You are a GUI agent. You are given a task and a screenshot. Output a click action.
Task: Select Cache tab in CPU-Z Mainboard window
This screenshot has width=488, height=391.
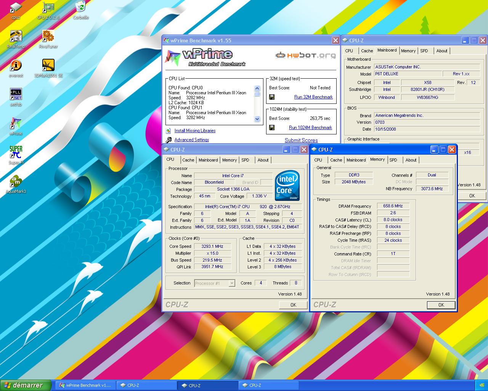pyautogui.click(x=367, y=51)
